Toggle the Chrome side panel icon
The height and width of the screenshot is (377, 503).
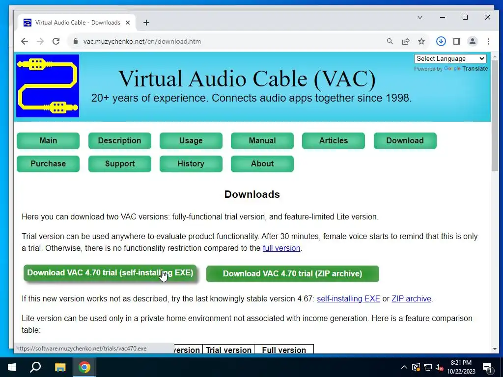click(x=457, y=41)
